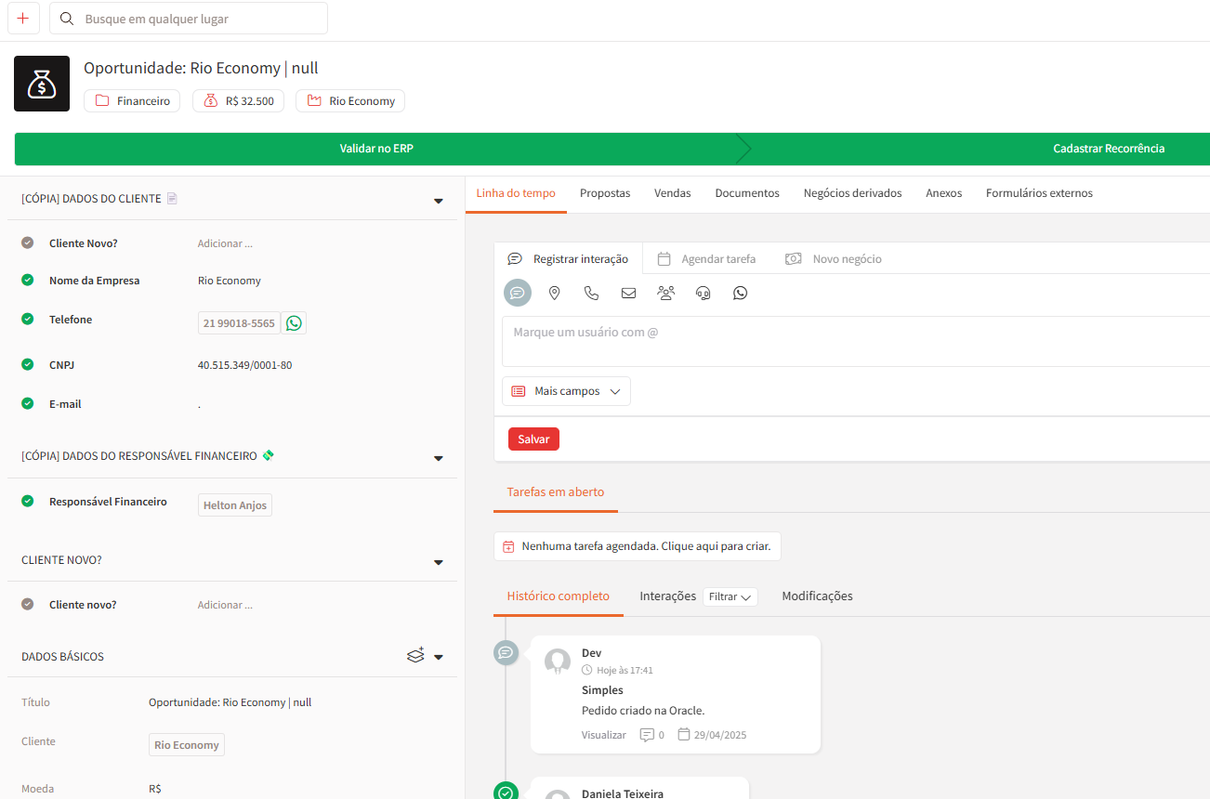Switch to the Propostas tab
Screen dimensions: 1210x799
pos(605,193)
